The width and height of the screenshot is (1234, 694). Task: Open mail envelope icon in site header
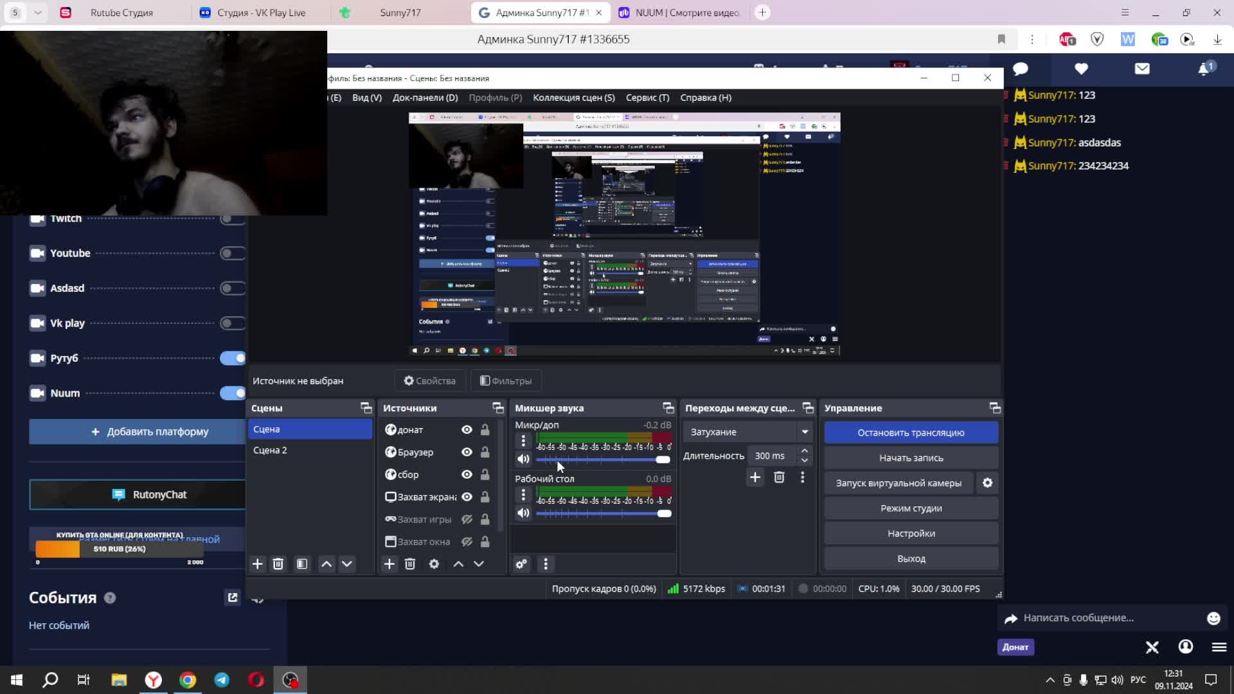(x=1142, y=69)
